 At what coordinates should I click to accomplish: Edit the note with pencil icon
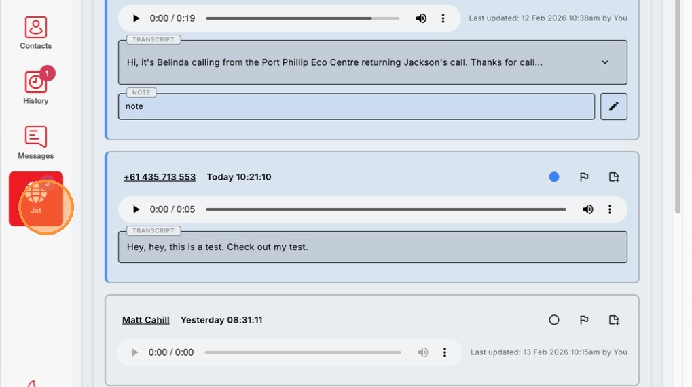coord(613,106)
